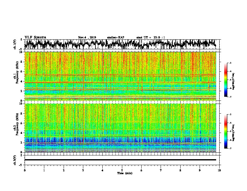Click the "4" tick on the time axis
This screenshot has height=191, width=247.
[103, 170]
